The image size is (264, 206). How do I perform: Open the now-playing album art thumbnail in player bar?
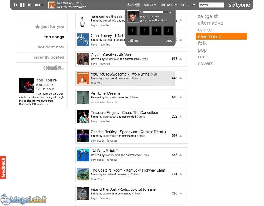point(51,5)
